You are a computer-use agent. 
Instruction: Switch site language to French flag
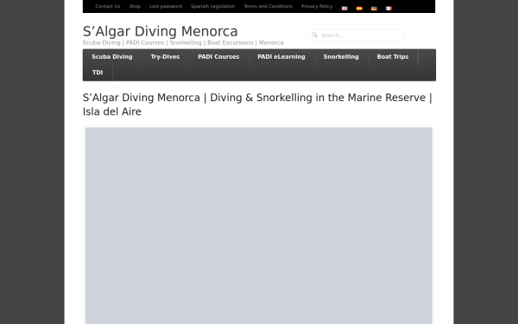388,9
